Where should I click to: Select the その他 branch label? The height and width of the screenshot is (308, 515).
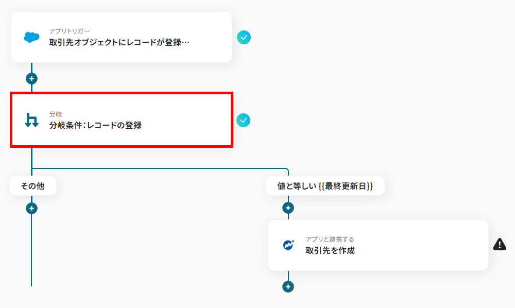coord(32,186)
